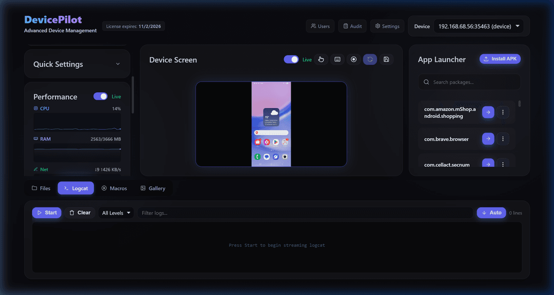Tap the Play Store icon on device screen
The image size is (554, 295).
pos(275,142)
